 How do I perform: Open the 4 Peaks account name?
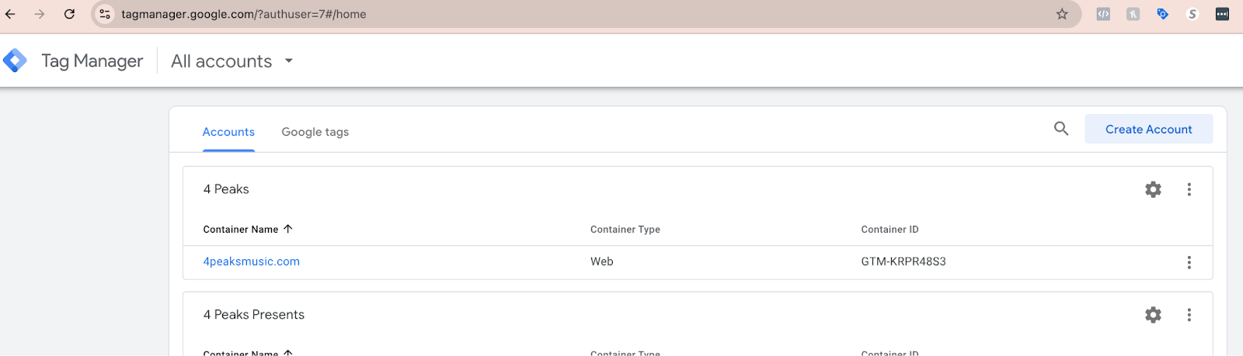point(226,189)
